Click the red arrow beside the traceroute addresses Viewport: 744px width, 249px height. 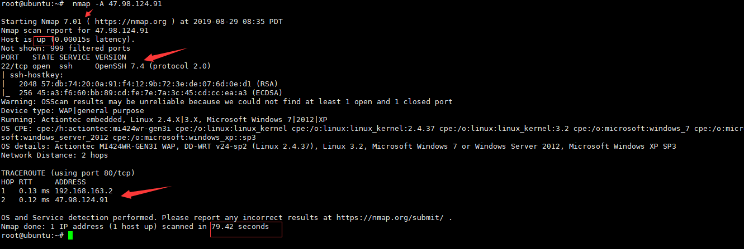[146, 191]
